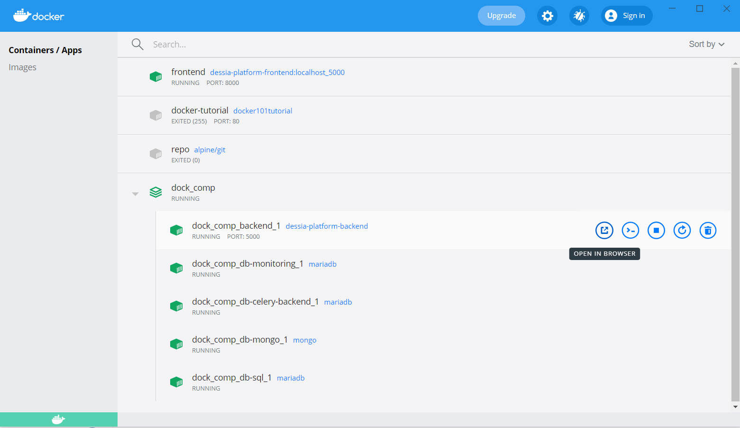Open Docker settings gear icon
This screenshot has width=740, height=428.
tap(547, 16)
